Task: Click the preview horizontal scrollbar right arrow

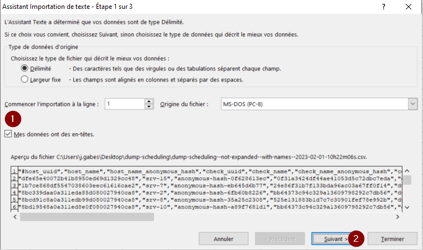Action: [x=397, y=217]
